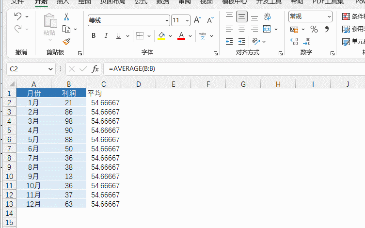
Task: Align cell text right
Action: click(254, 29)
